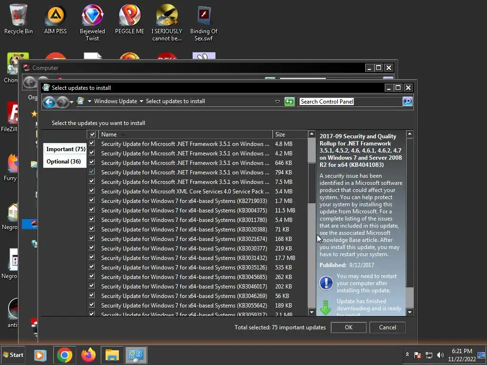The height and width of the screenshot is (365, 487).
Task: Click the Forward arrow in Windows Update window
Action: point(62,102)
